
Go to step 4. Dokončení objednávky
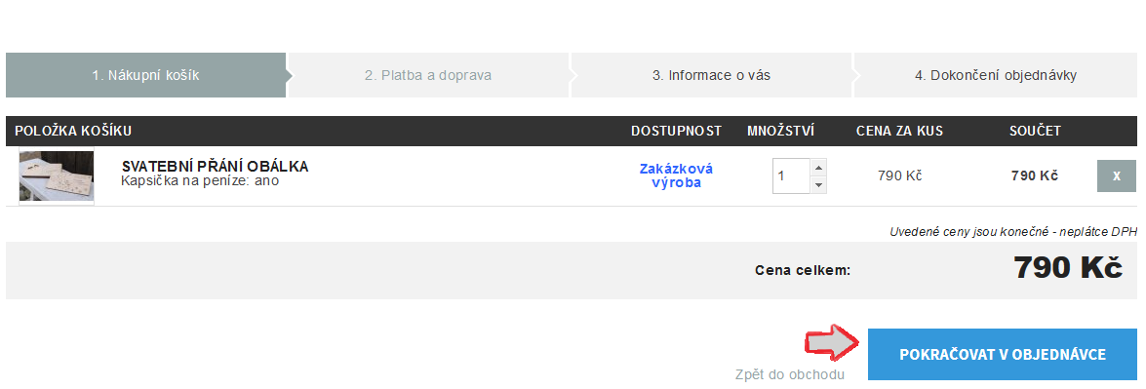point(996,75)
